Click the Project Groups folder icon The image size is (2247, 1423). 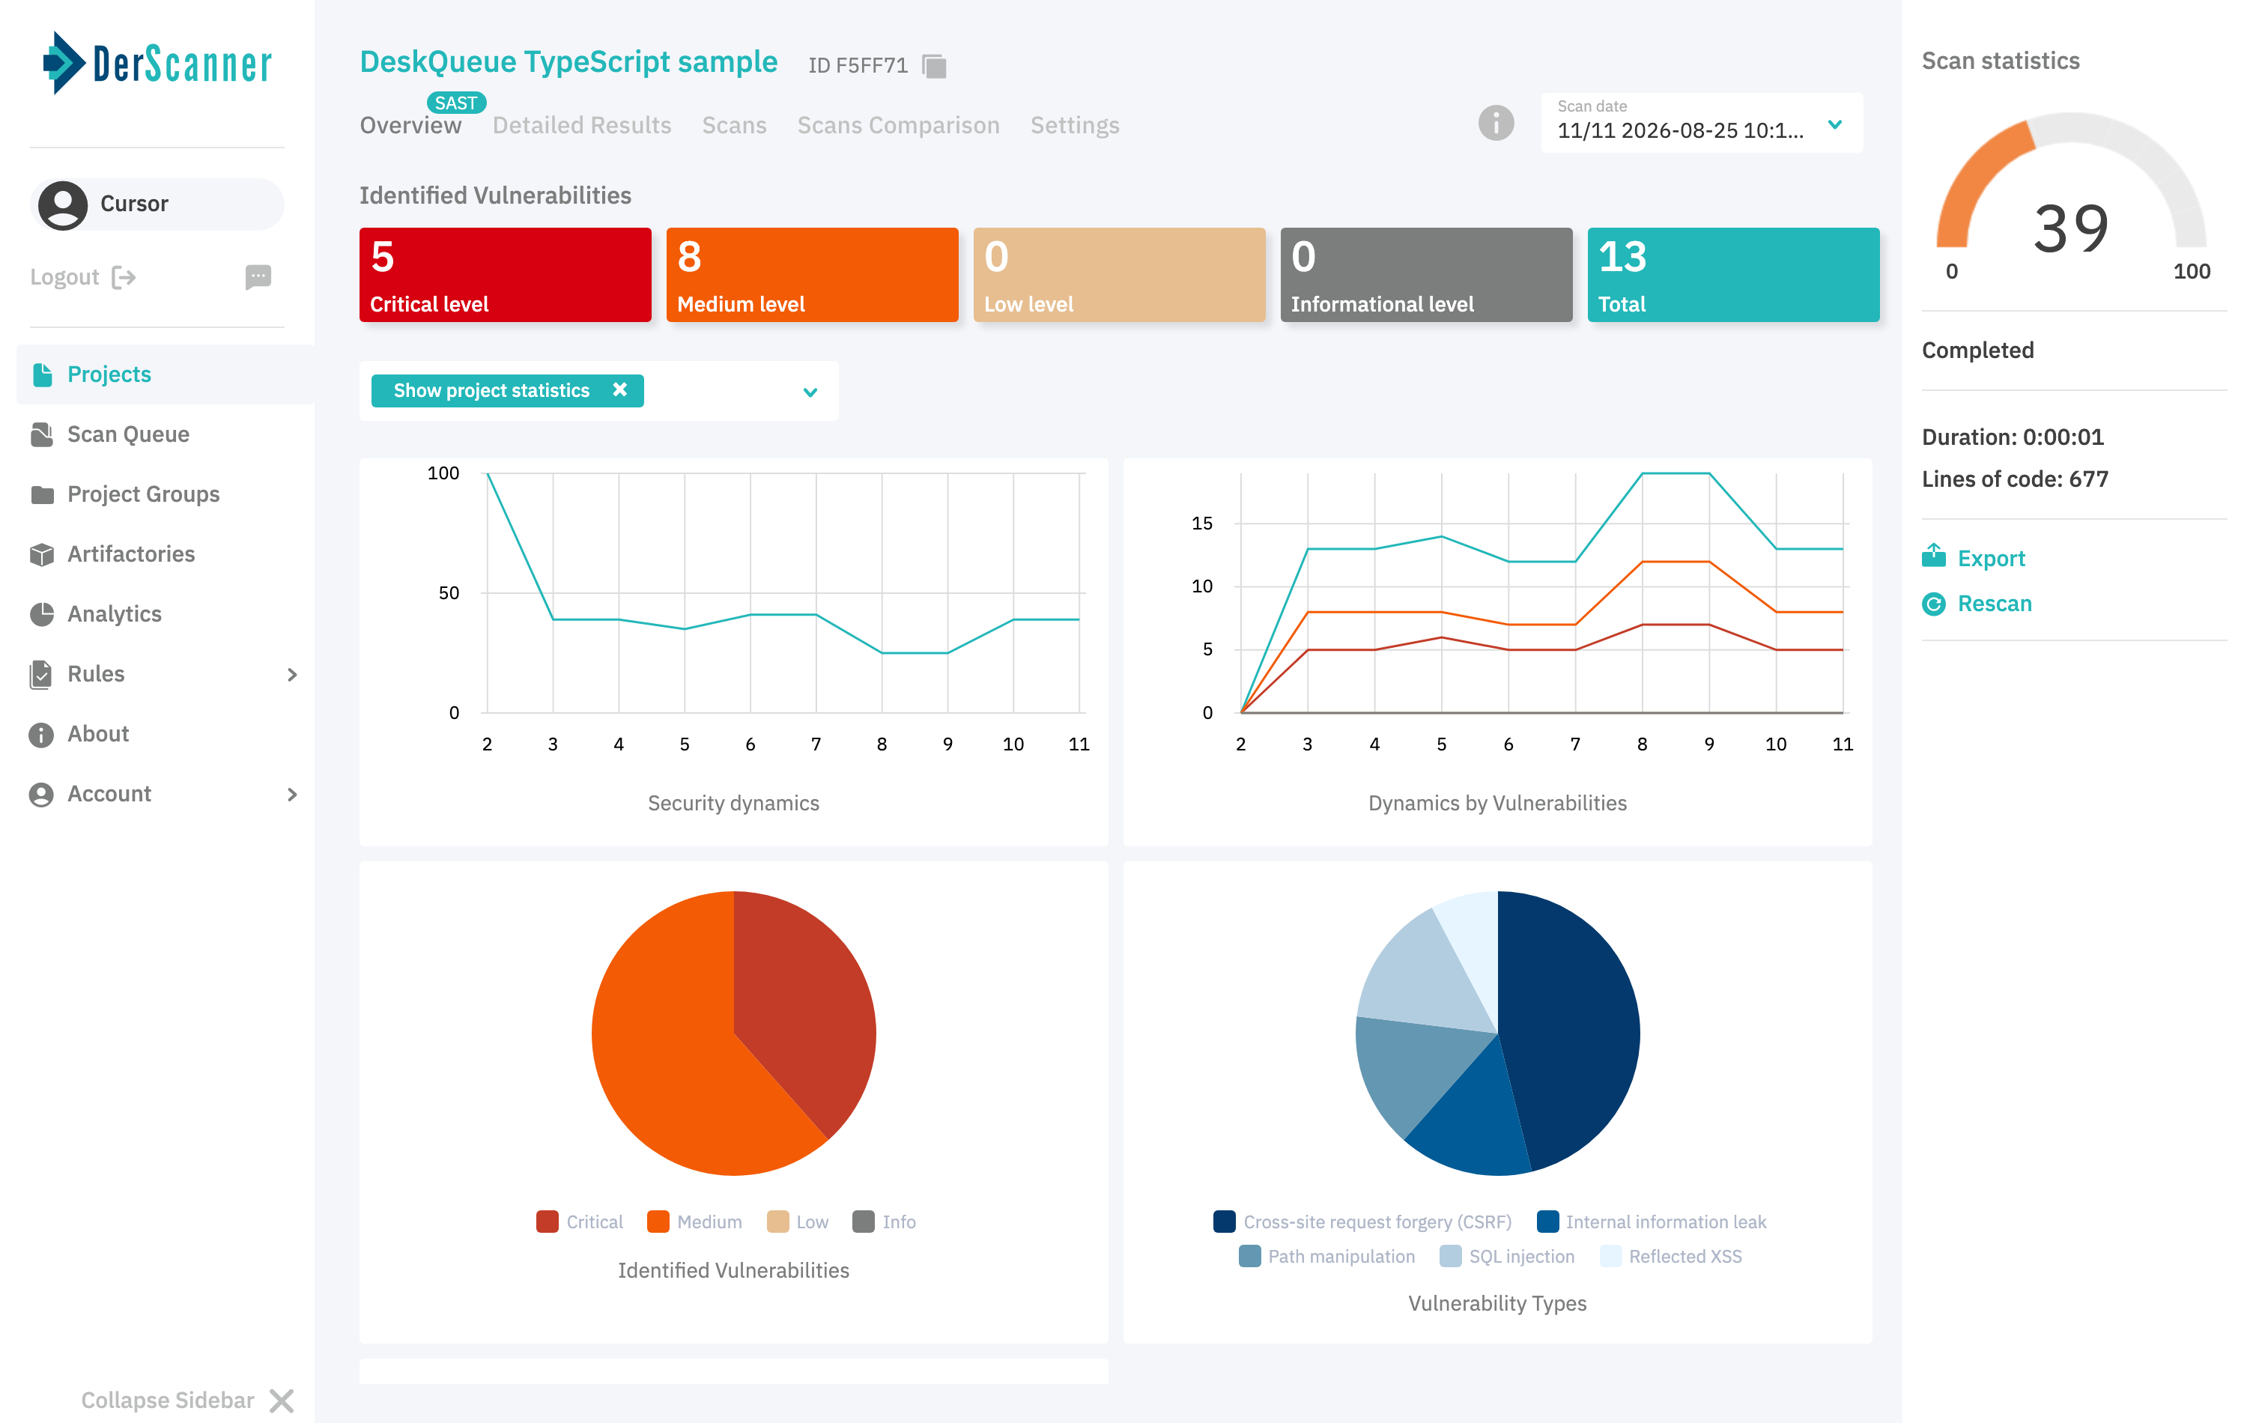42,494
